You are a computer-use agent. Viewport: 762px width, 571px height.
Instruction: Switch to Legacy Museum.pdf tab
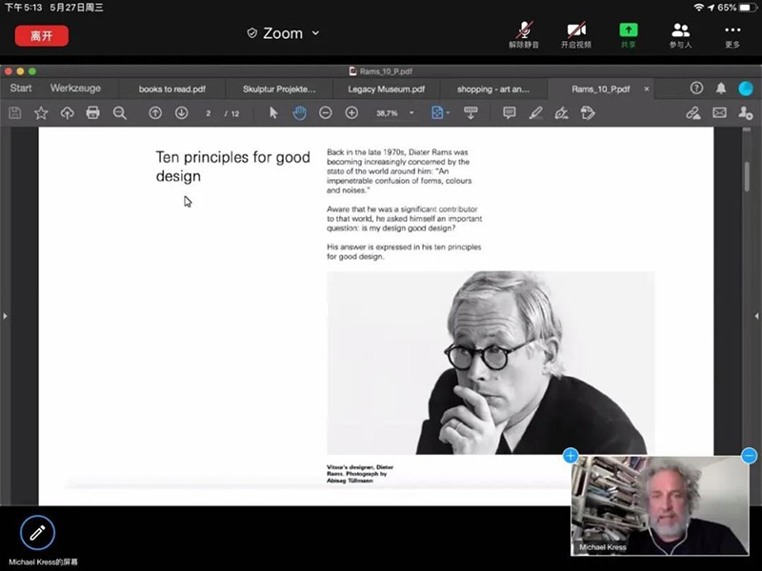pos(386,89)
